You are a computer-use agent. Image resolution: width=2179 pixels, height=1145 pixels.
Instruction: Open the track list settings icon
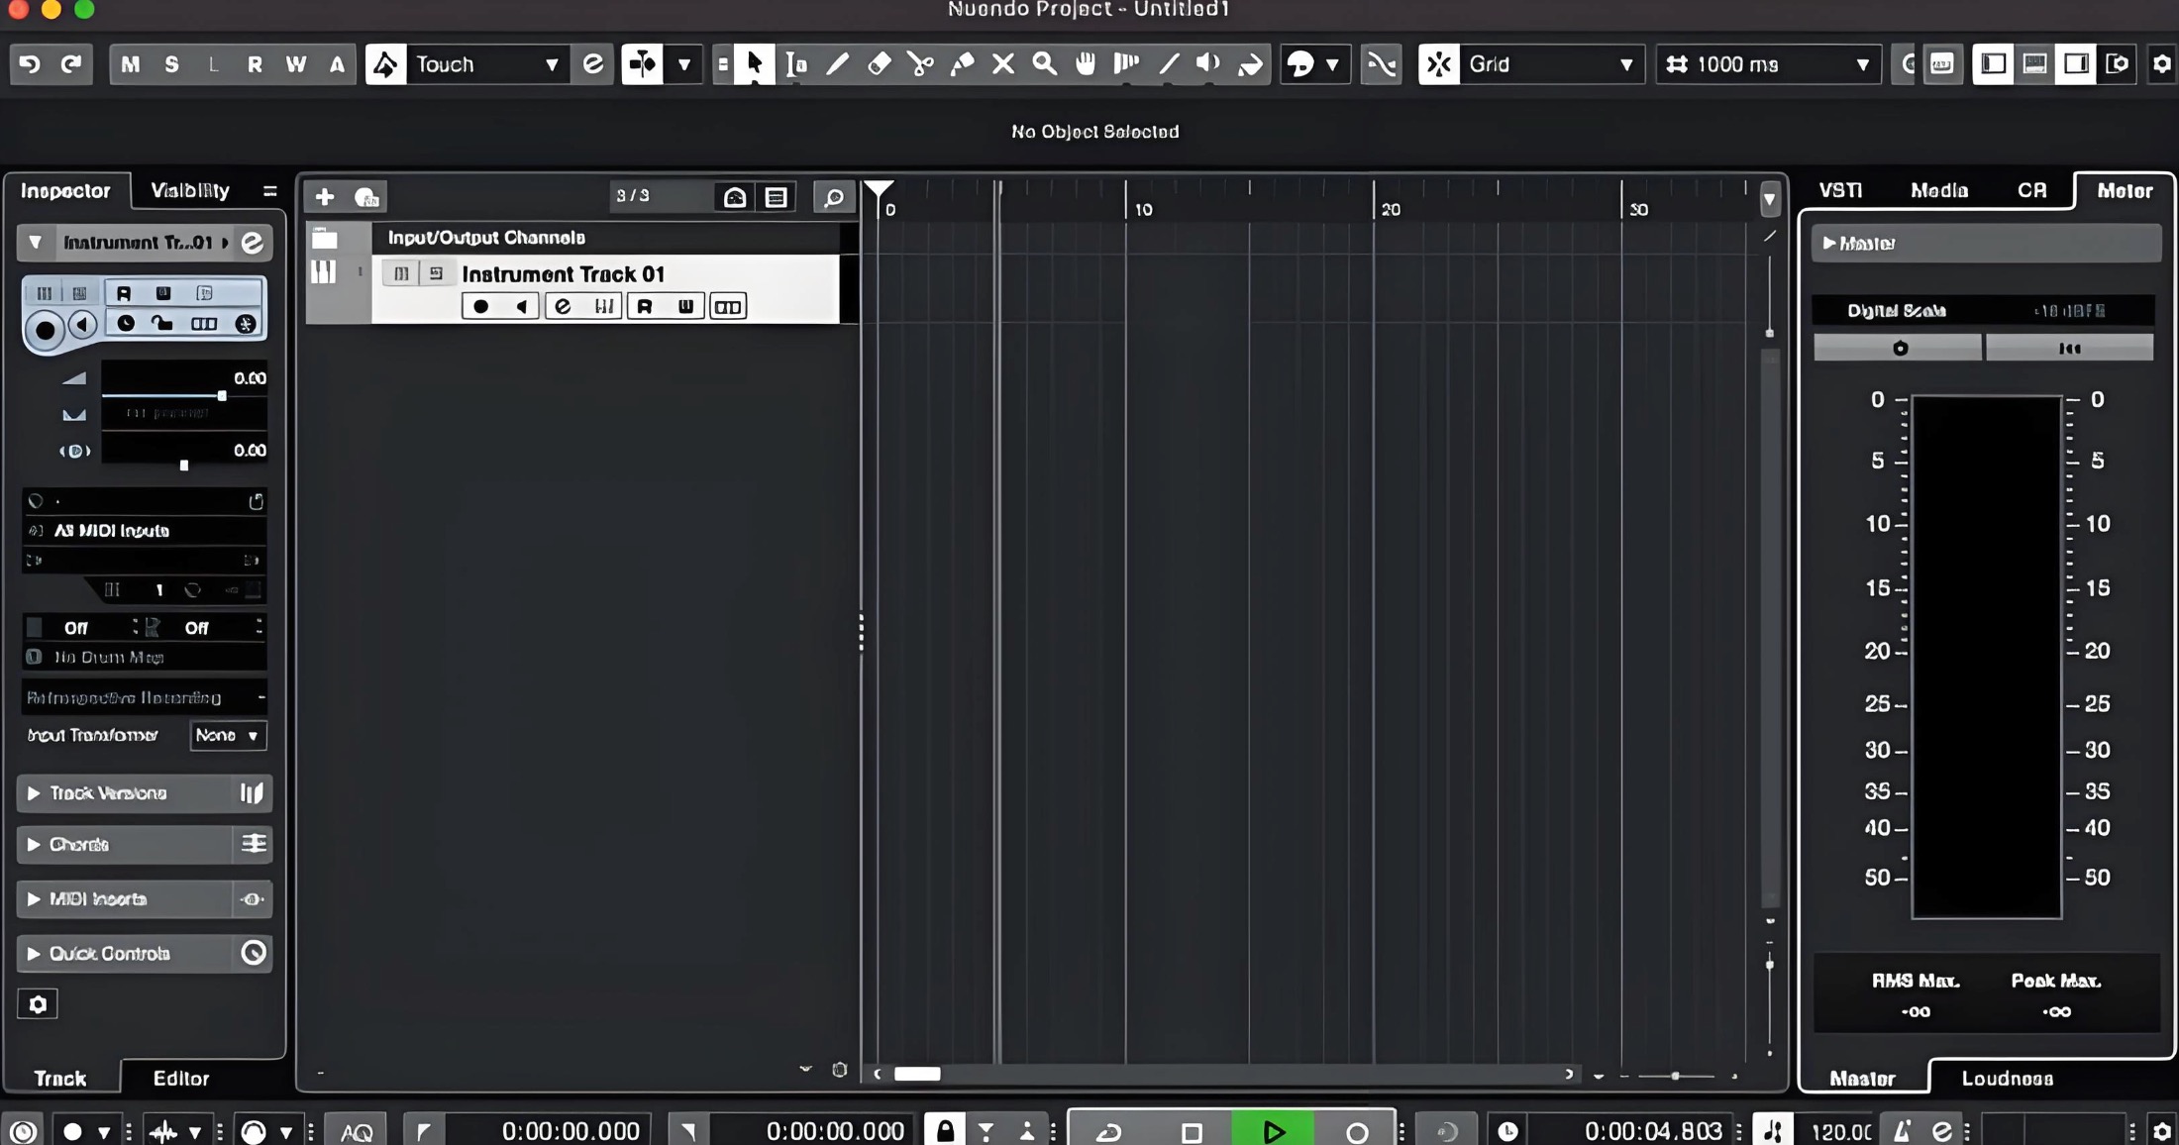839,1070
